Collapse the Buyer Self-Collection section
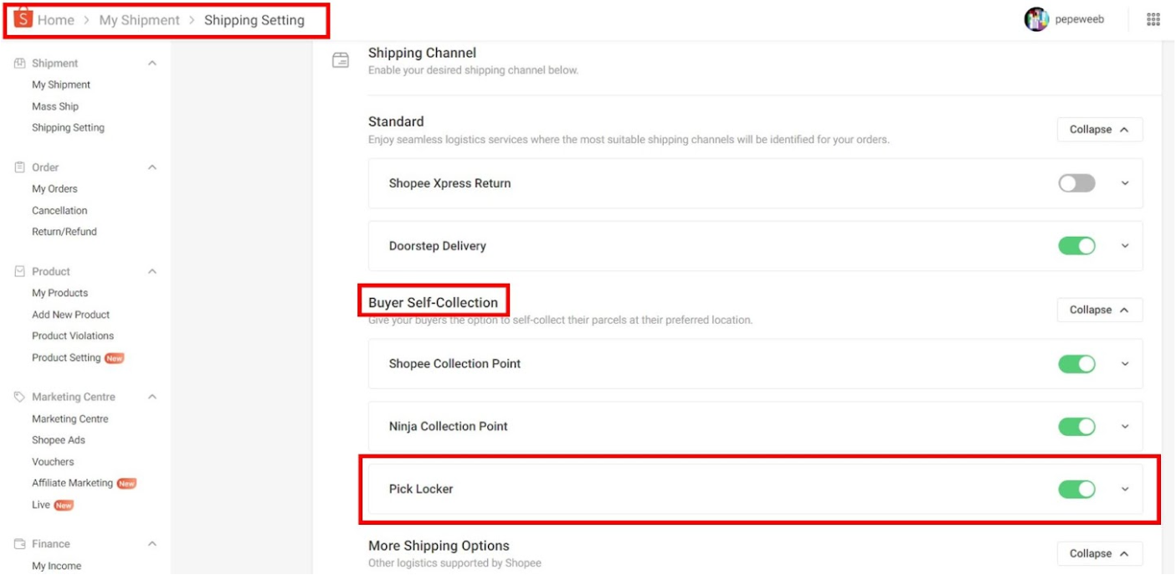This screenshot has width=1176, height=575. tap(1099, 310)
